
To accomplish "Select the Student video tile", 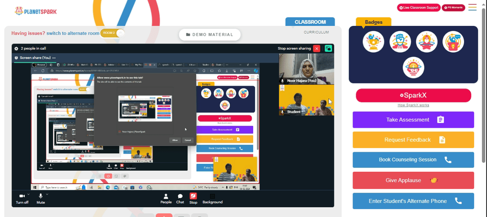I will click(306, 100).
